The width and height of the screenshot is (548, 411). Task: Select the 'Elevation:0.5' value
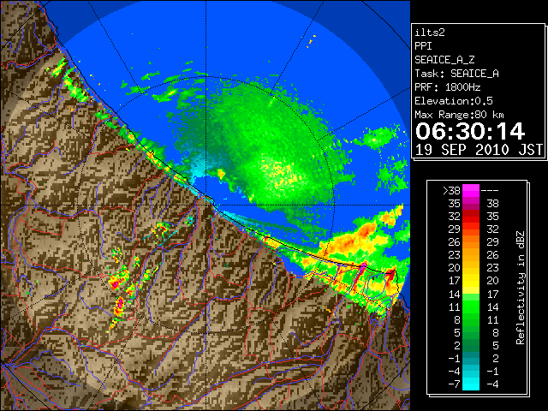(454, 101)
